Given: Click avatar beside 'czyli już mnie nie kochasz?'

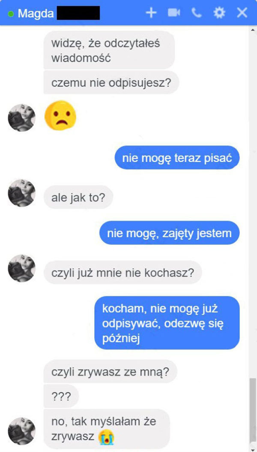Looking at the screenshot, I should 21,268.
